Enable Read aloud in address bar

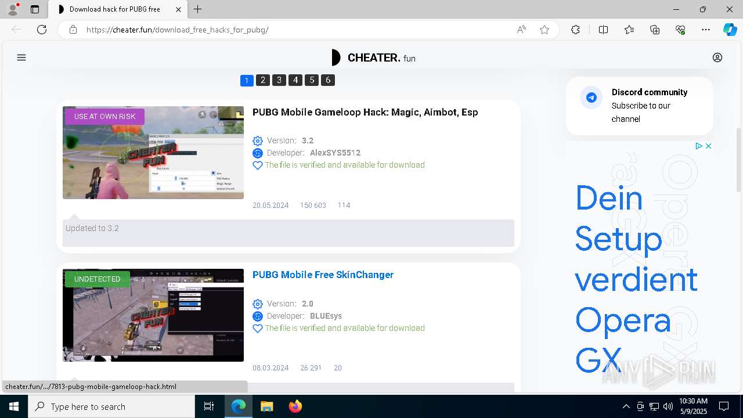click(521, 30)
